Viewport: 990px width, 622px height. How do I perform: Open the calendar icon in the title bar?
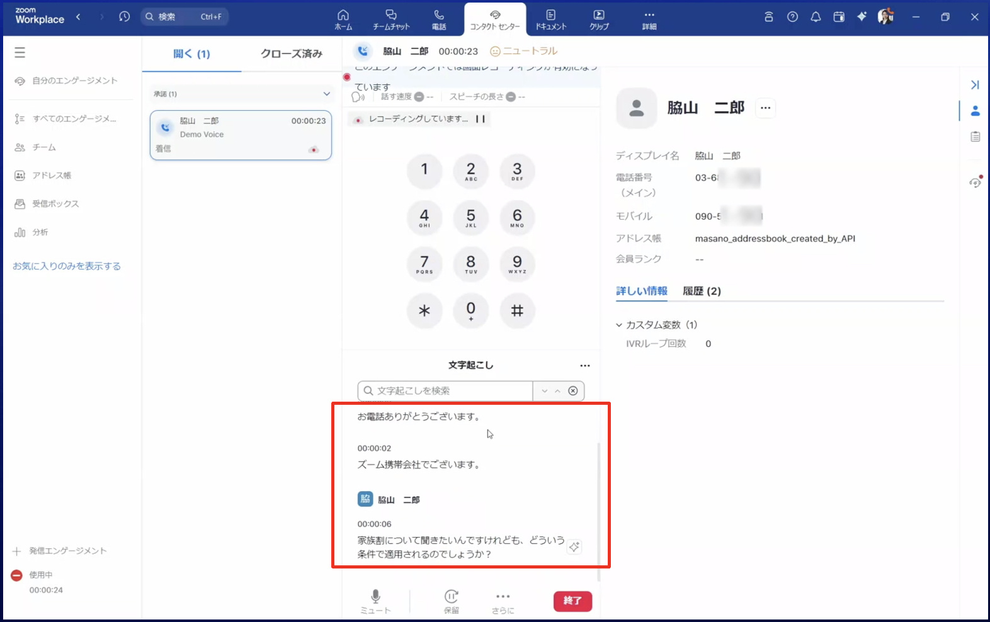point(839,17)
